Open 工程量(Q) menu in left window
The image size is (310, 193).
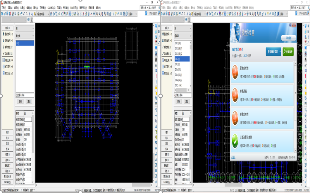coord(43,8)
